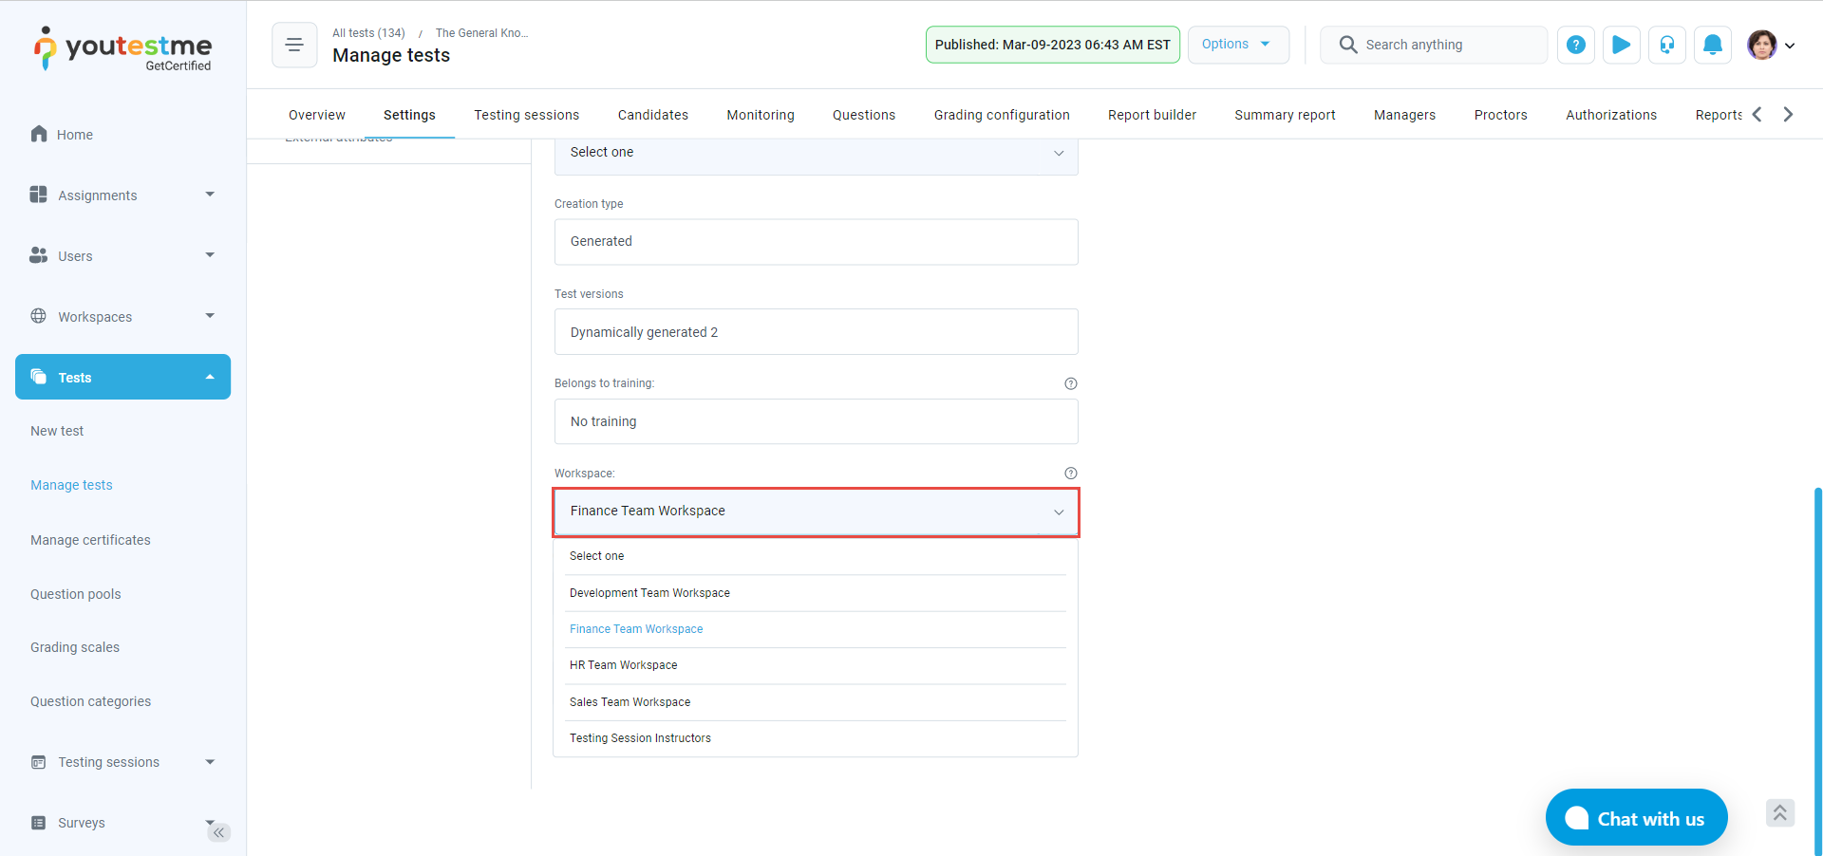The height and width of the screenshot is (856, 1823).
Task: Select HR Team Workspace option
Action: (624, 665)
